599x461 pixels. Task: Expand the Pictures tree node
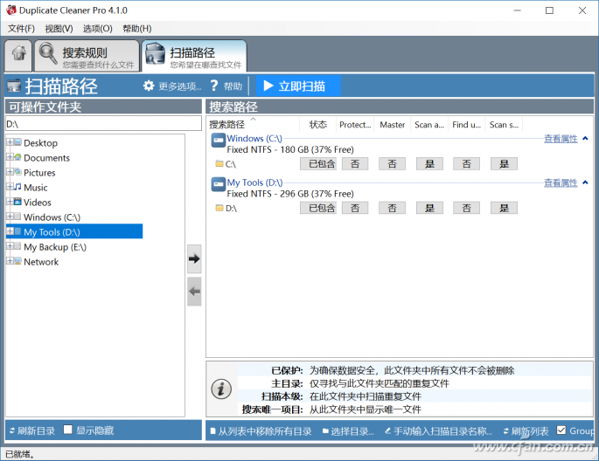[x=10, y=172]
